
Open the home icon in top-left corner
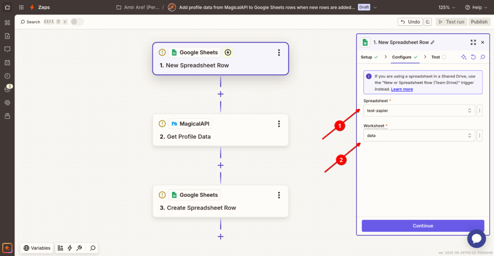point(7,7)
